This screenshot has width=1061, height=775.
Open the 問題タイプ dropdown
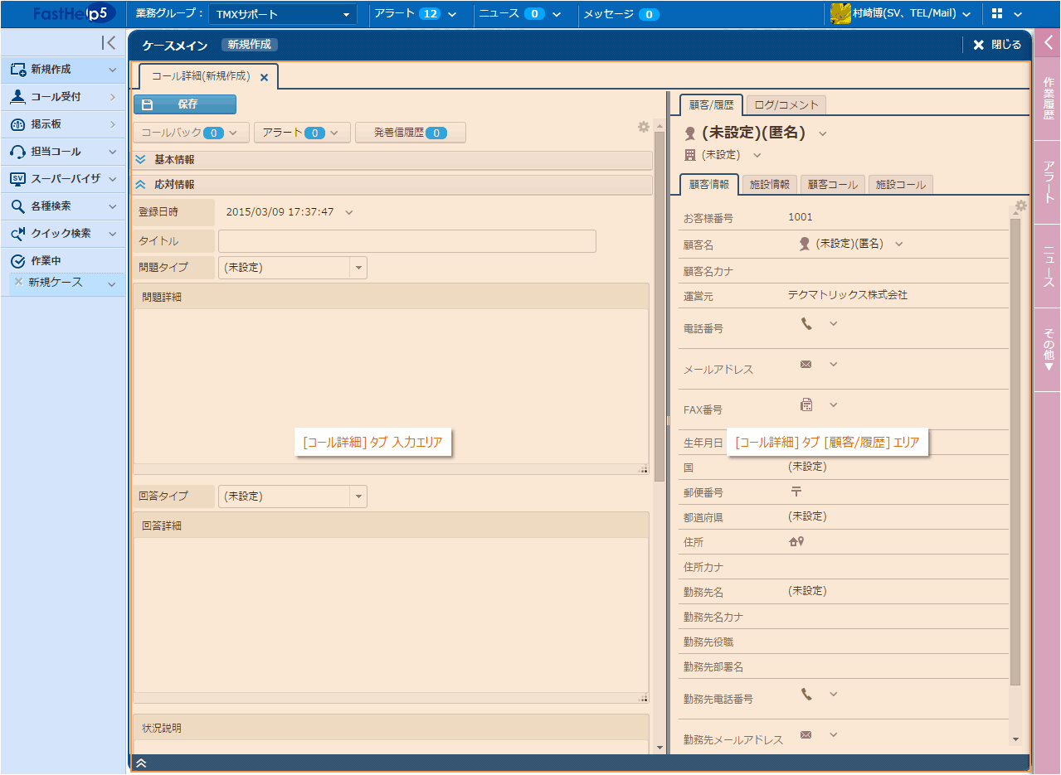[x=358, y=268]
